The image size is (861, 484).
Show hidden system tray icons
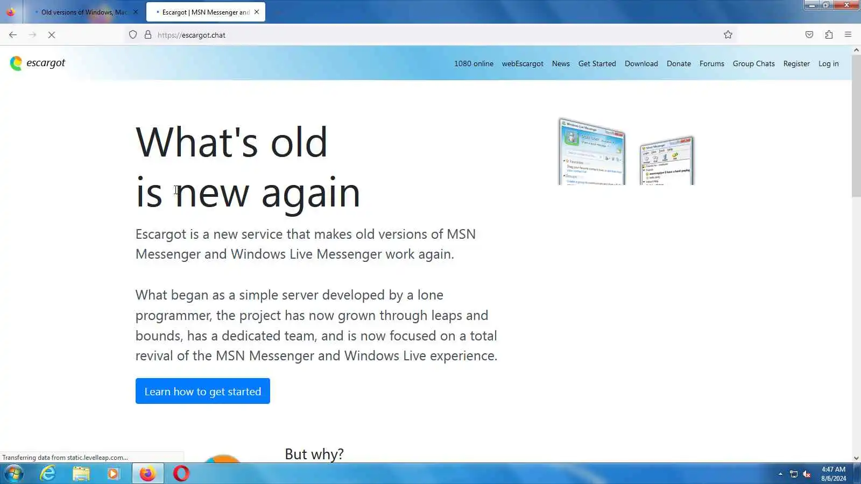[x=780, y=474]
